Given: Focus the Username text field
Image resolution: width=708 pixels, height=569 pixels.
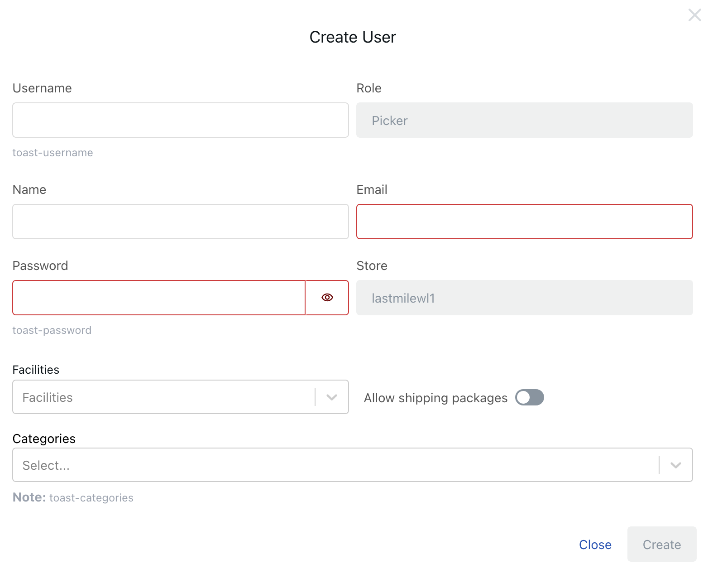Looking at the screenshot, I should (x=180, y=120).
